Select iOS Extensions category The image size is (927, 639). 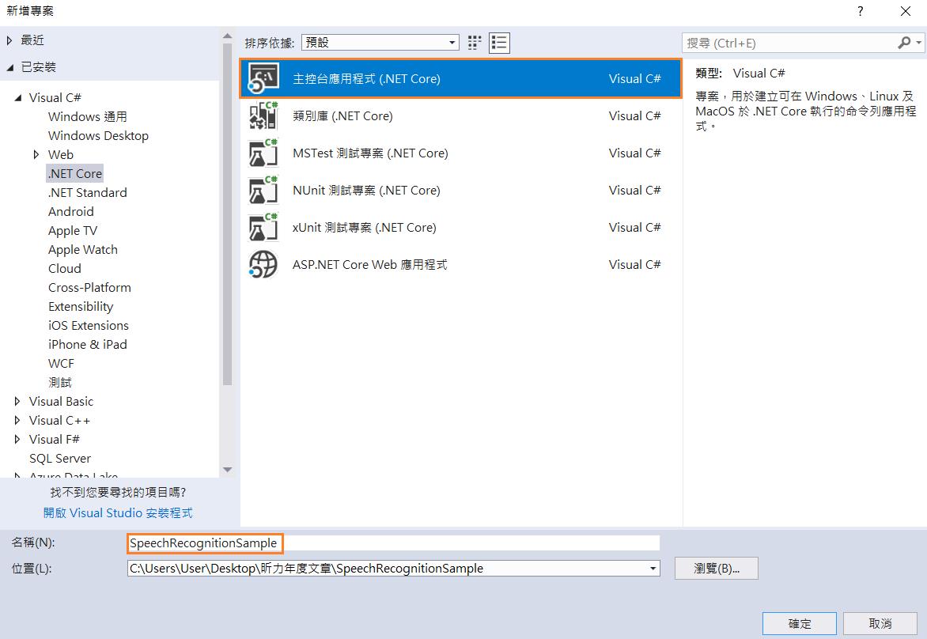pos(88,325)
